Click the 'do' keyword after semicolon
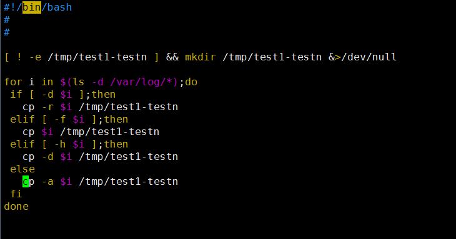Viewport: 456px width, 239px height. (x=191, y=82)
